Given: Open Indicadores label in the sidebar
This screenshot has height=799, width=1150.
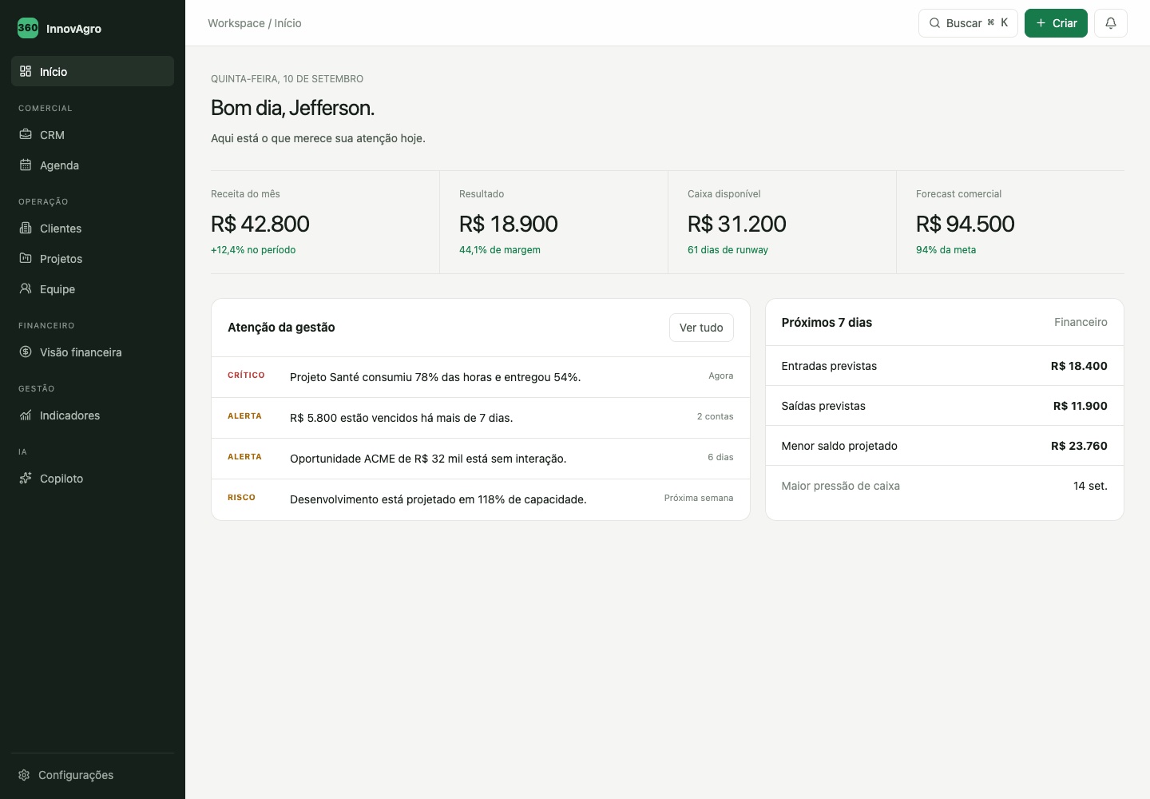Looking at the screenshot, I should coord(69,415).
